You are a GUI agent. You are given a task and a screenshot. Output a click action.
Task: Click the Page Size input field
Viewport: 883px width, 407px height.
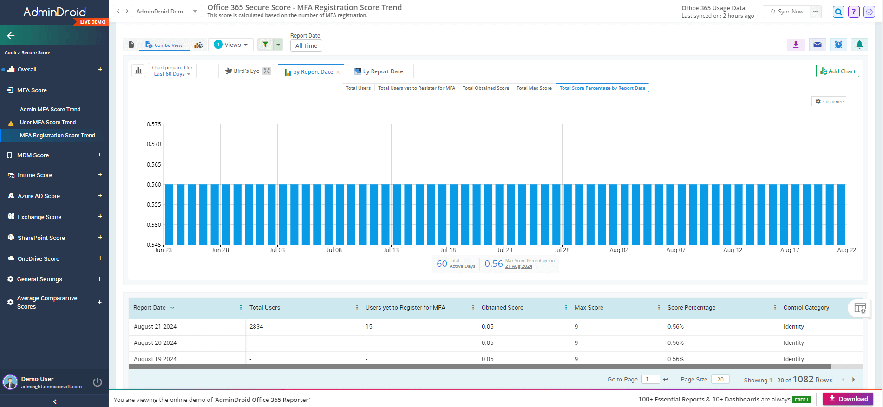pos(720,379)
